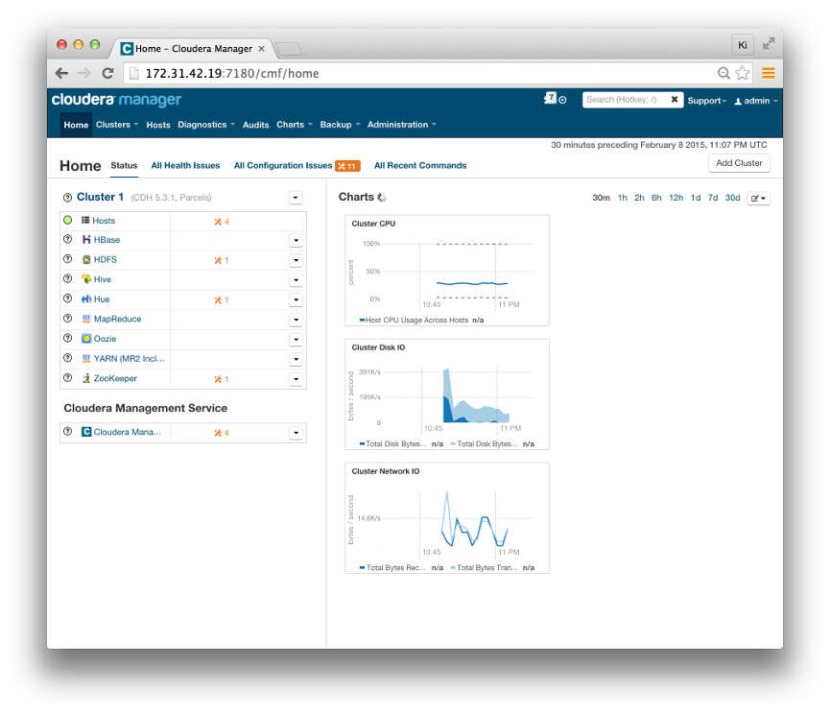This screenshot has width=830, height=714.
Task: Open the MapReduce actions dropdown
Action: (x=296, y=320)
